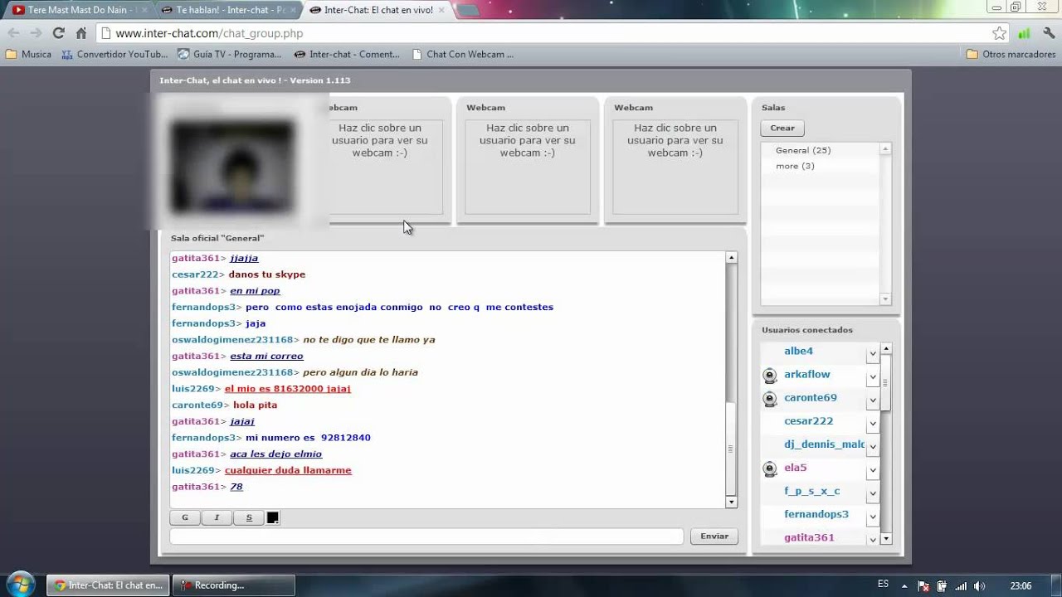
Task: Click luis2269's 'cualquier duda llamarme' message
Action: [288, 470]
